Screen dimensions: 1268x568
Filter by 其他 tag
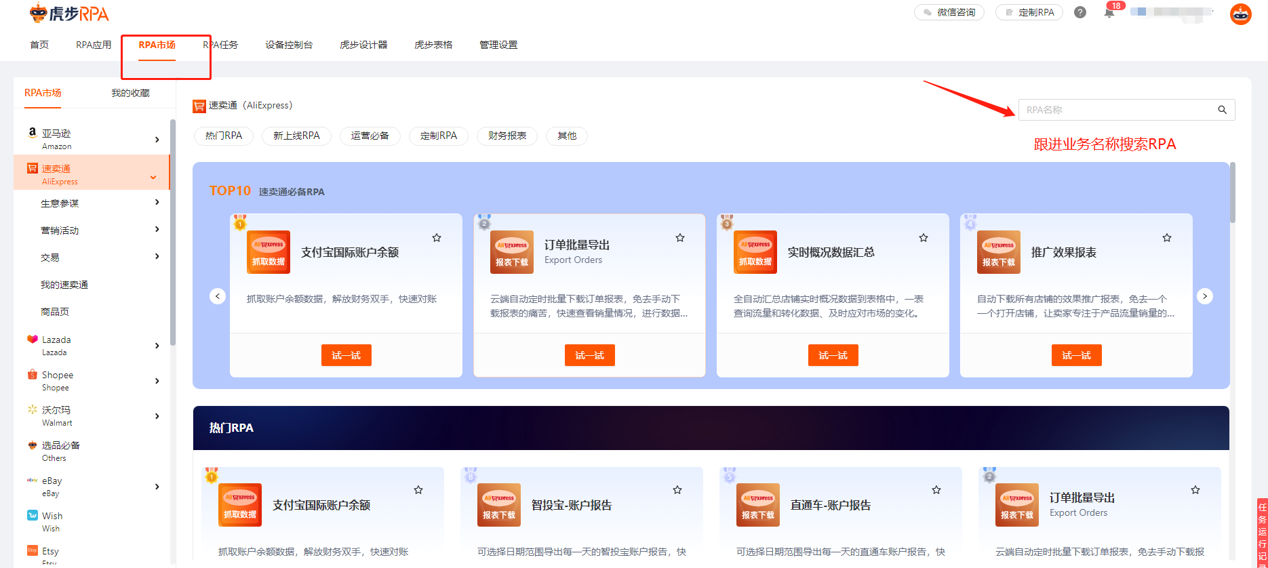point(567,136)
